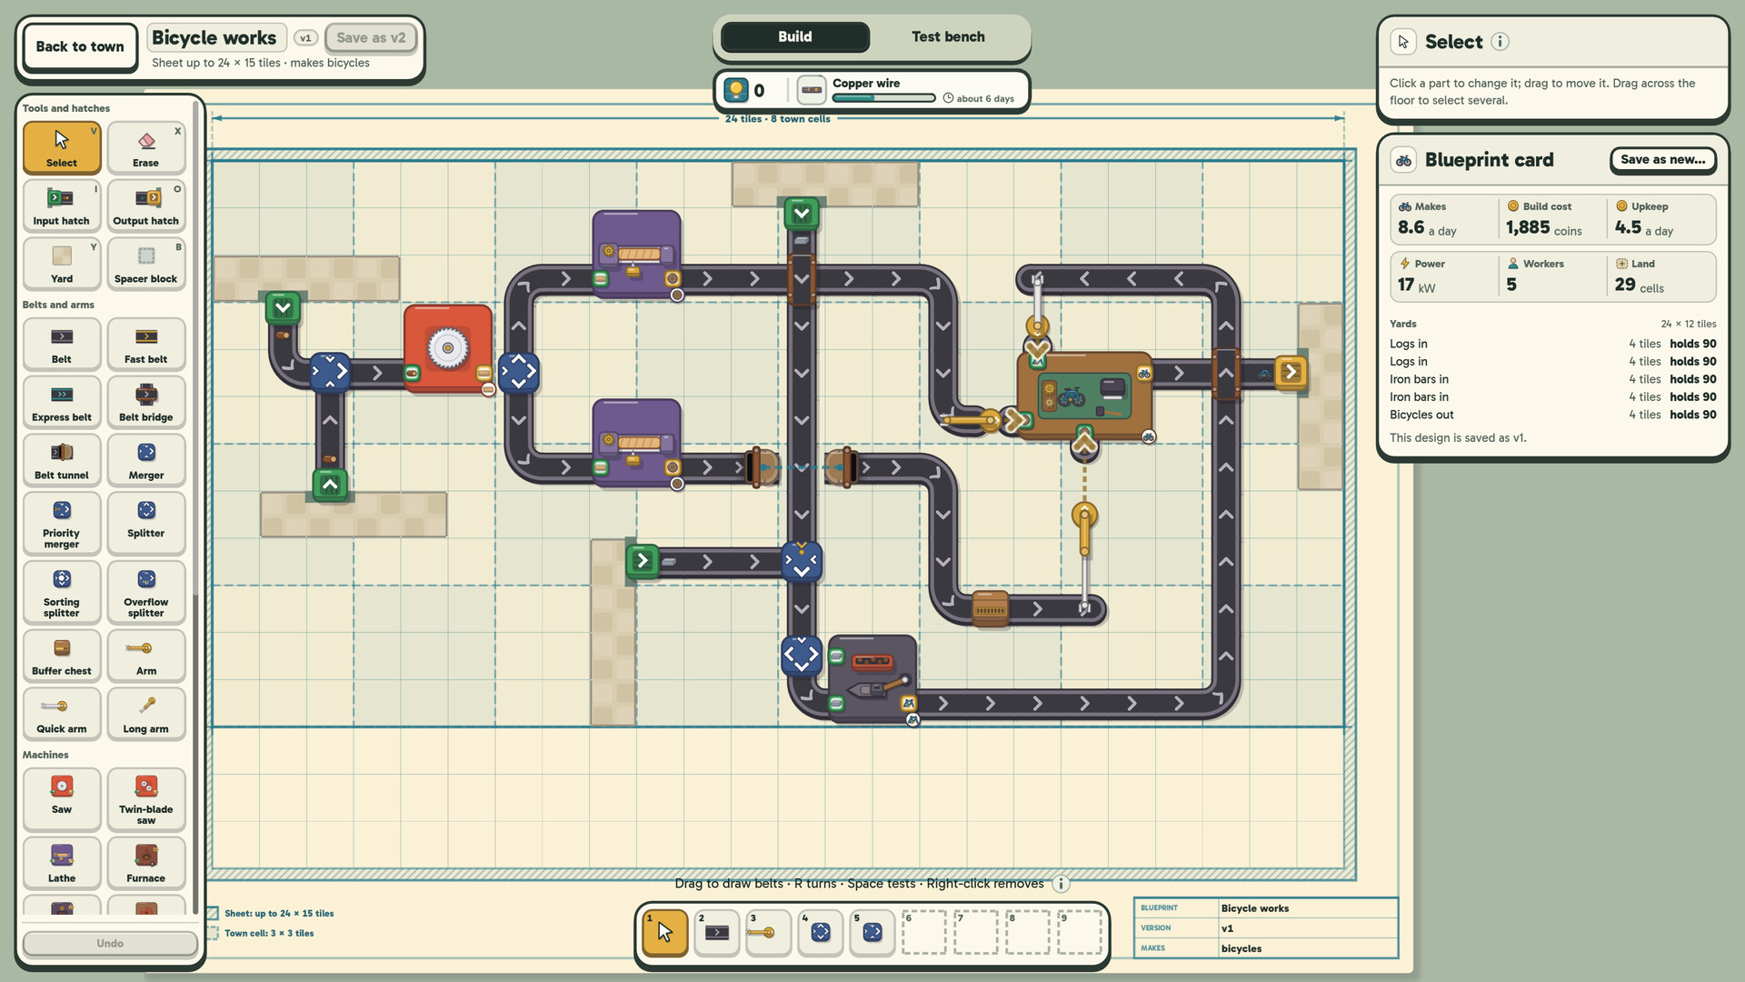
Task: Choose the Priority merger part
Action: (x=61, y=524)
